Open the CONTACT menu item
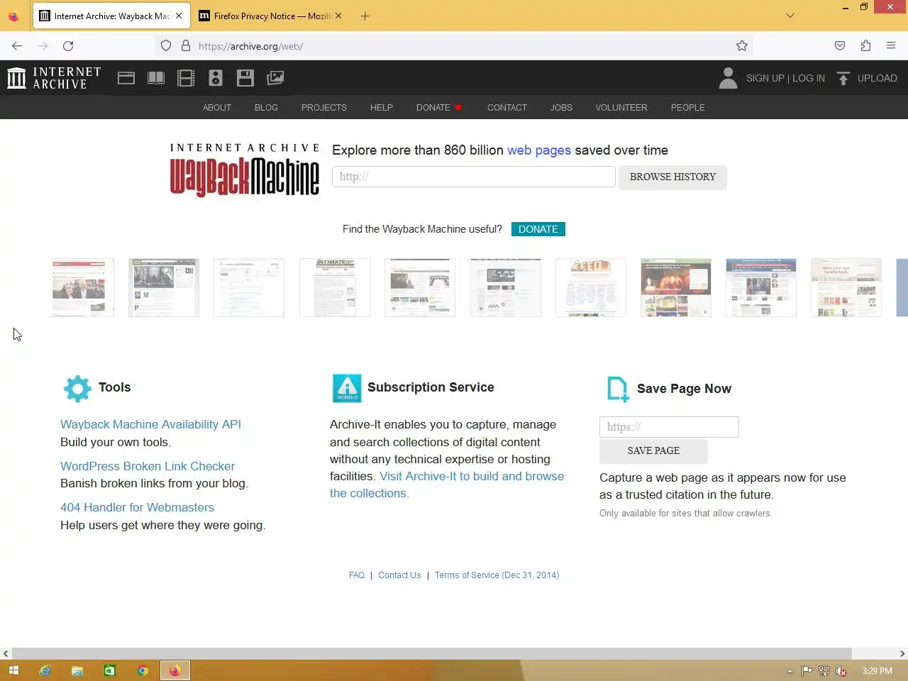The width and height of the screenshot is (908, 681). tap(507, 108)
